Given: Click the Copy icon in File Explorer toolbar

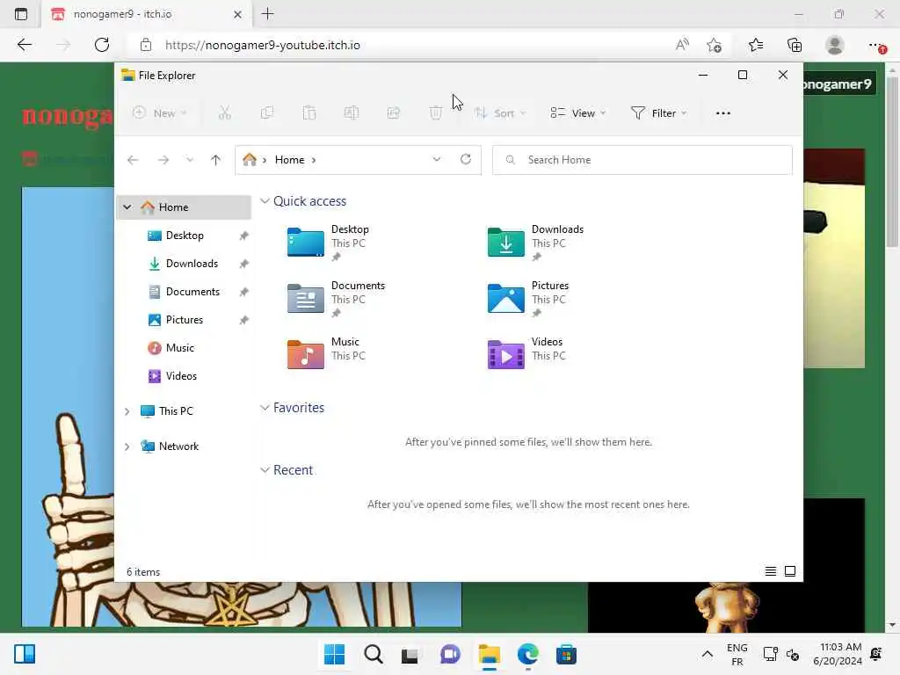Looking at the screenshot, I should pos(267,113).
